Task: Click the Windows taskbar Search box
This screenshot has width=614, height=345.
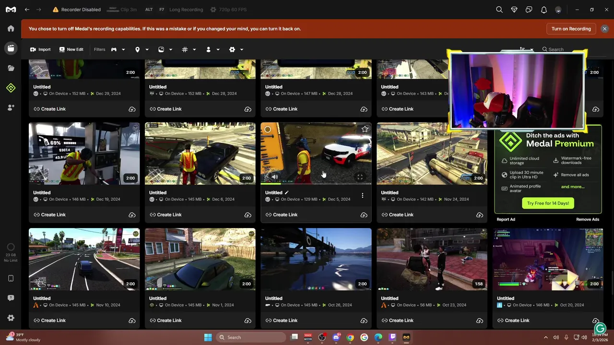Action: click(x=250, y=337)
